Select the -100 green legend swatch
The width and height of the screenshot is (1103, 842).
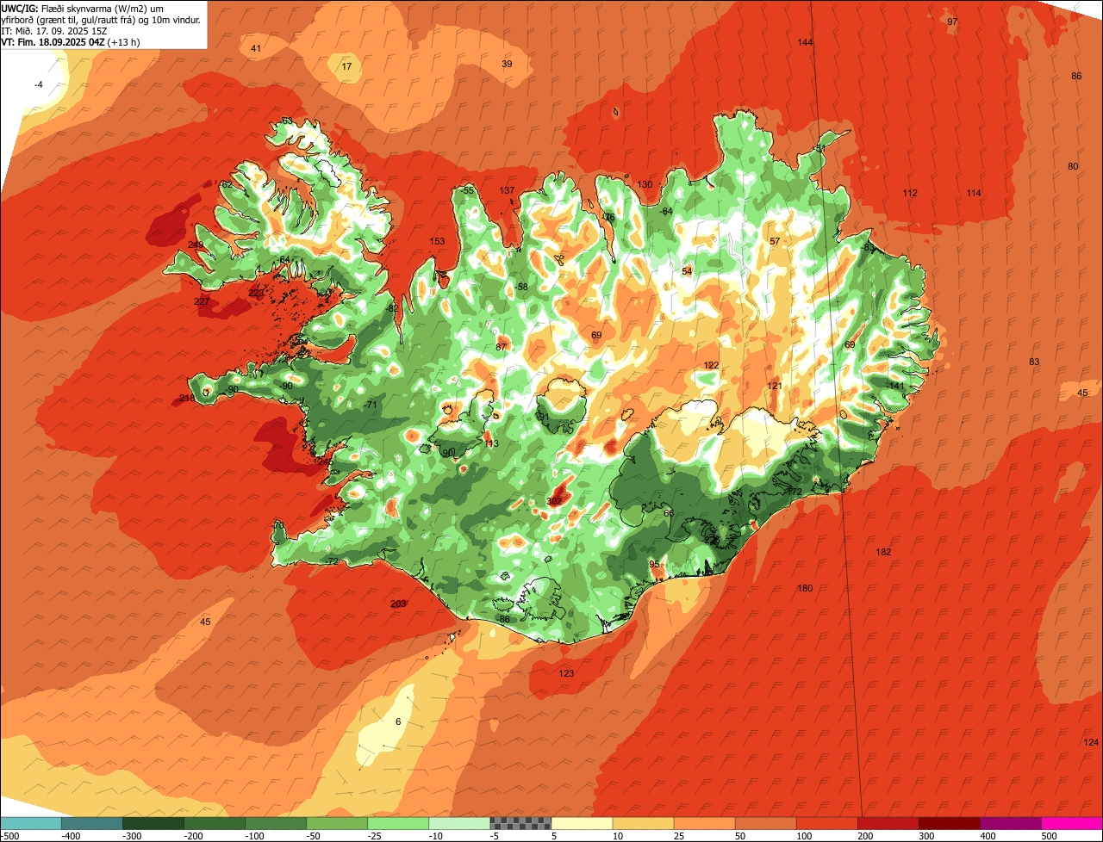tap(275, 823)
